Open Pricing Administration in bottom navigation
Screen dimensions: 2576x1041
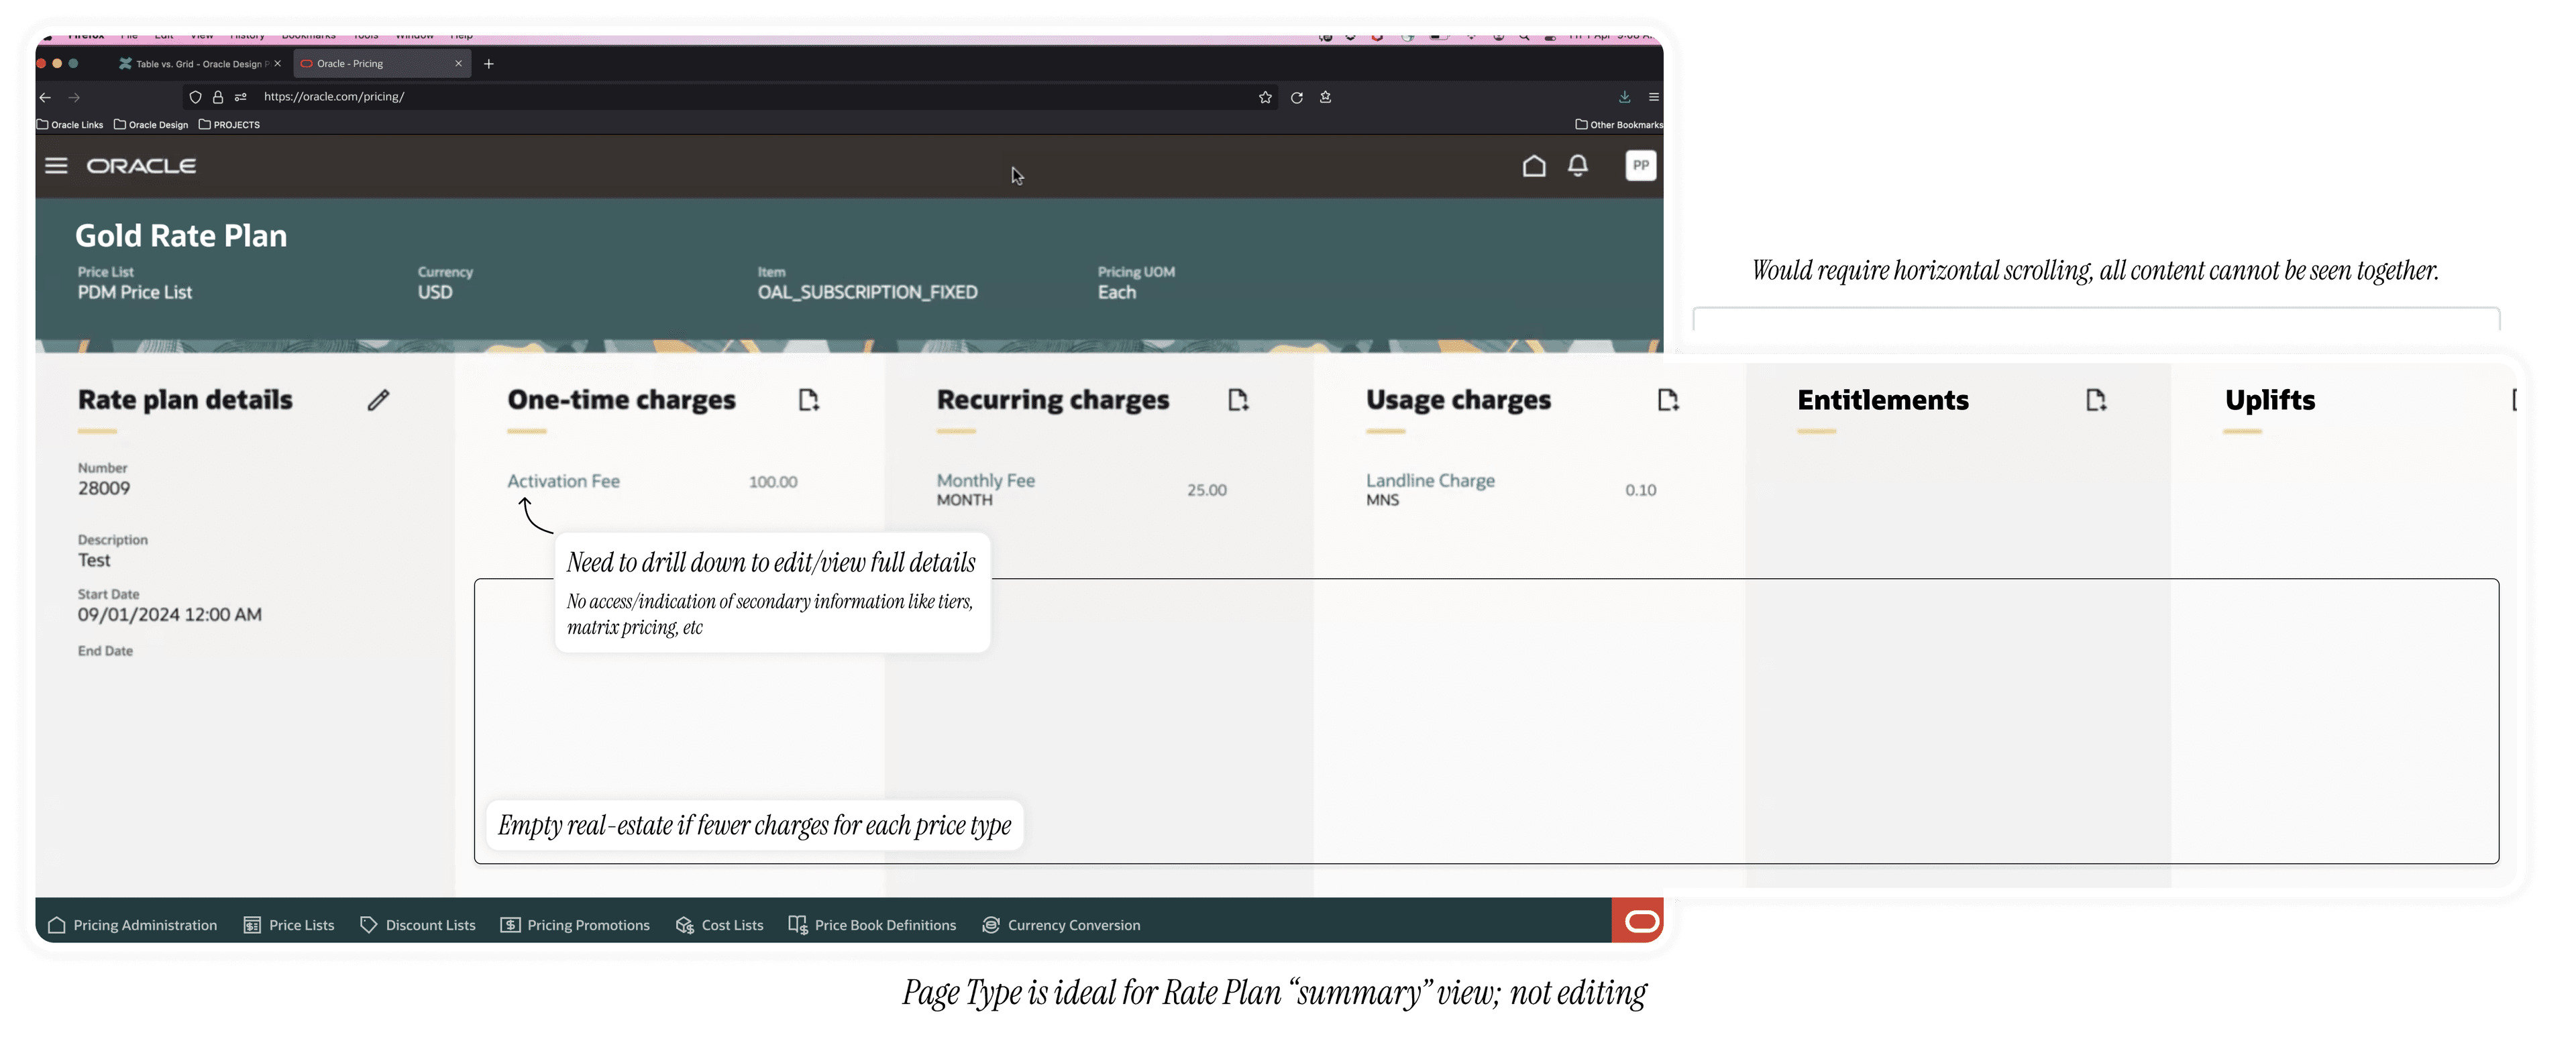(x=132, y=925)
